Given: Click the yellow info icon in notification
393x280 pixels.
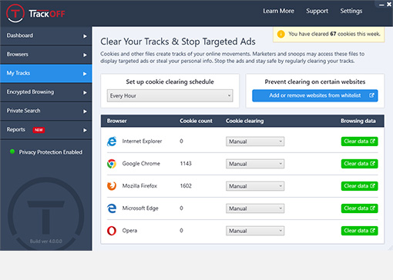Looking at the screenshot, I should (281, 34).
